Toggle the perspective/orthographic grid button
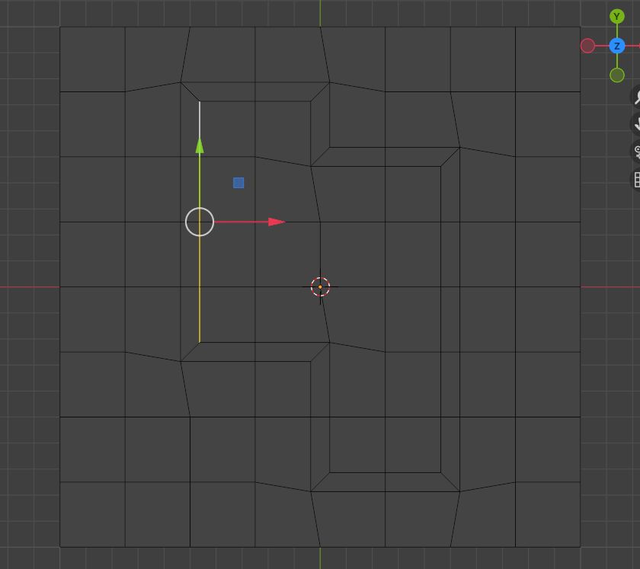This screenshot has width=640, height=569. pyautogui.click(x=636, y=180)
